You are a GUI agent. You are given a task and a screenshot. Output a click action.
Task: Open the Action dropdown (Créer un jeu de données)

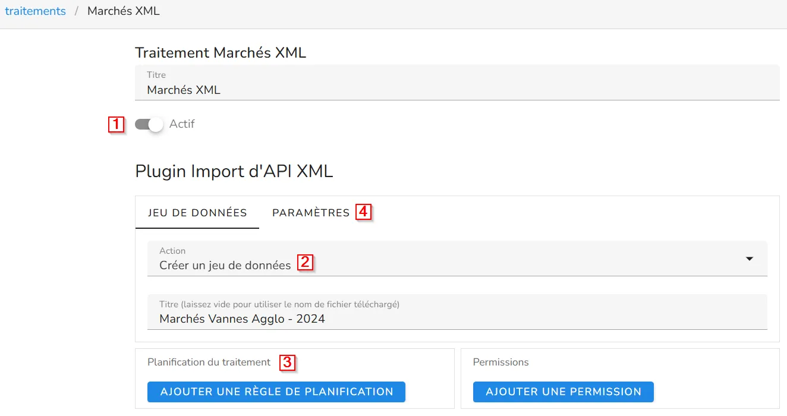[x=457, y=259]
